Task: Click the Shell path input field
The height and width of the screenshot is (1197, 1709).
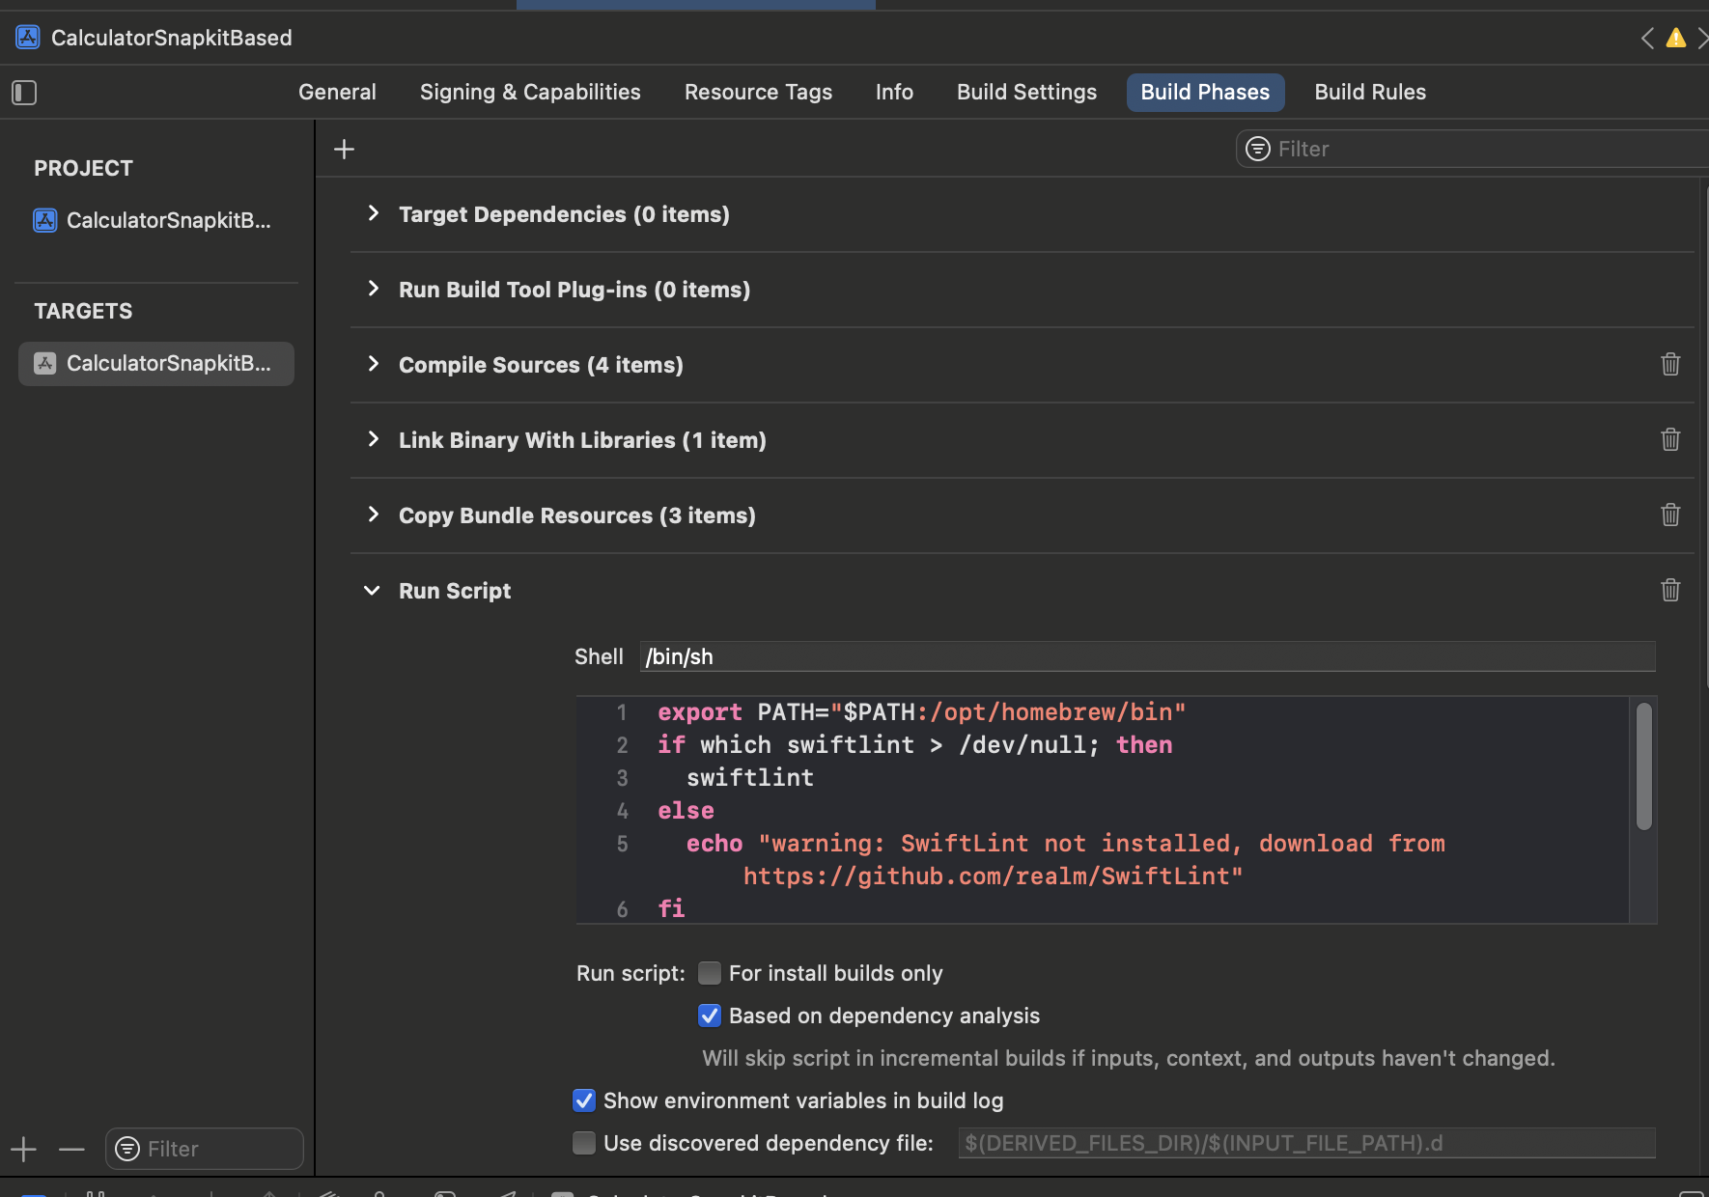Action: coord(1146,656)
